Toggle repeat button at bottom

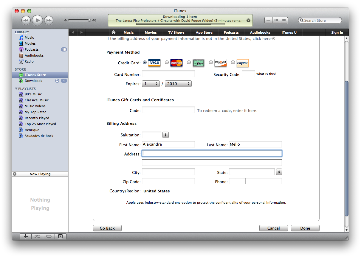pyautogui.click(x=49, y=236)
